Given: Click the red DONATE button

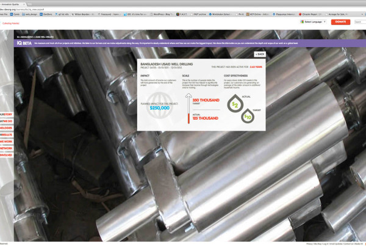Looking at the screenshot, I should (x=340, y=22).
